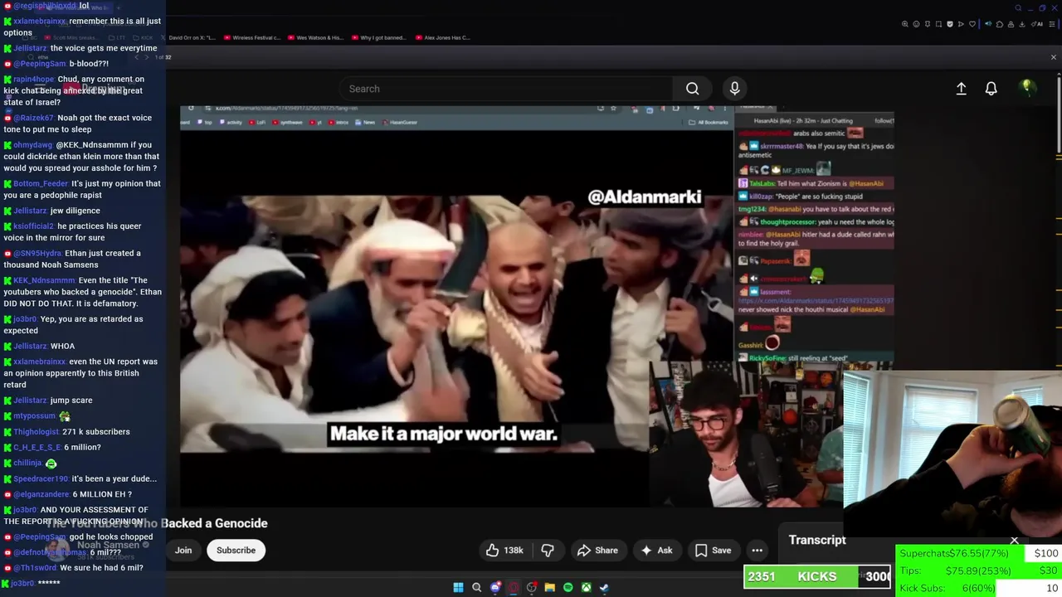Click the Tips $75.89 goal bar
Screen dimensions: 1062x597
click(978, 570)
